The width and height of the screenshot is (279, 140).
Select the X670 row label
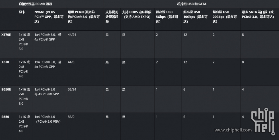[x=5, y=62]
